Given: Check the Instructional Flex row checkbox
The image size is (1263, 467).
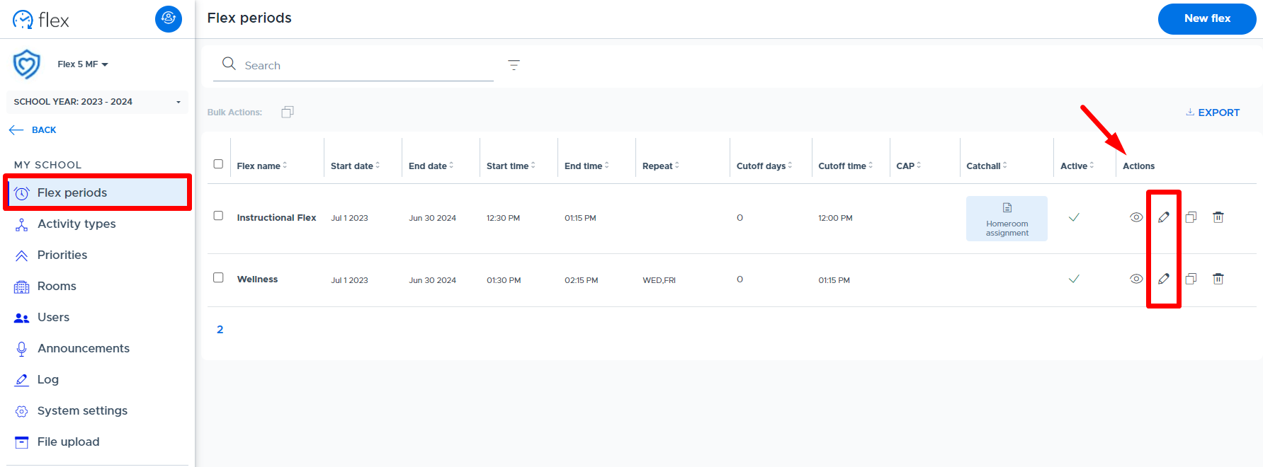Looking at the screenshot, I should (x=218, y=216).
